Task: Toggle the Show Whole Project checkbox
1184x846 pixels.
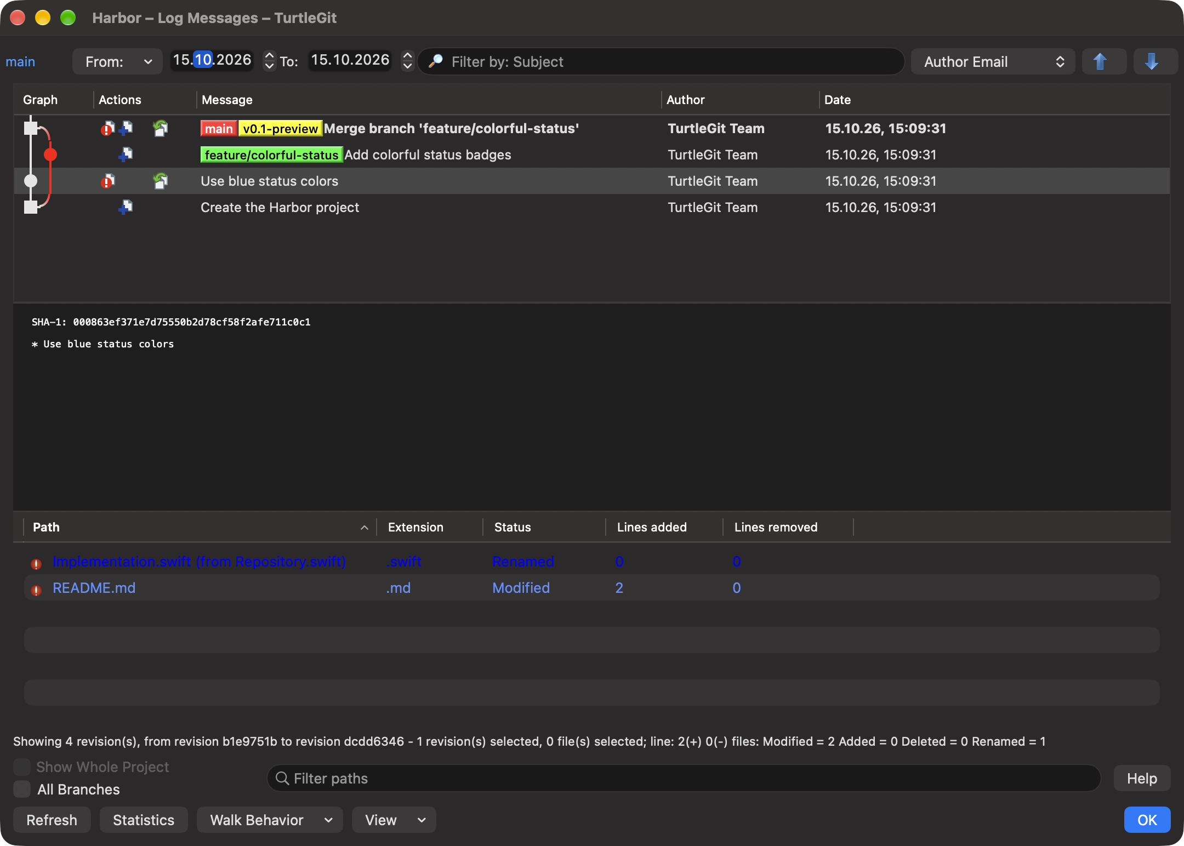Action: pyautogui.click(x=22, y=767)
